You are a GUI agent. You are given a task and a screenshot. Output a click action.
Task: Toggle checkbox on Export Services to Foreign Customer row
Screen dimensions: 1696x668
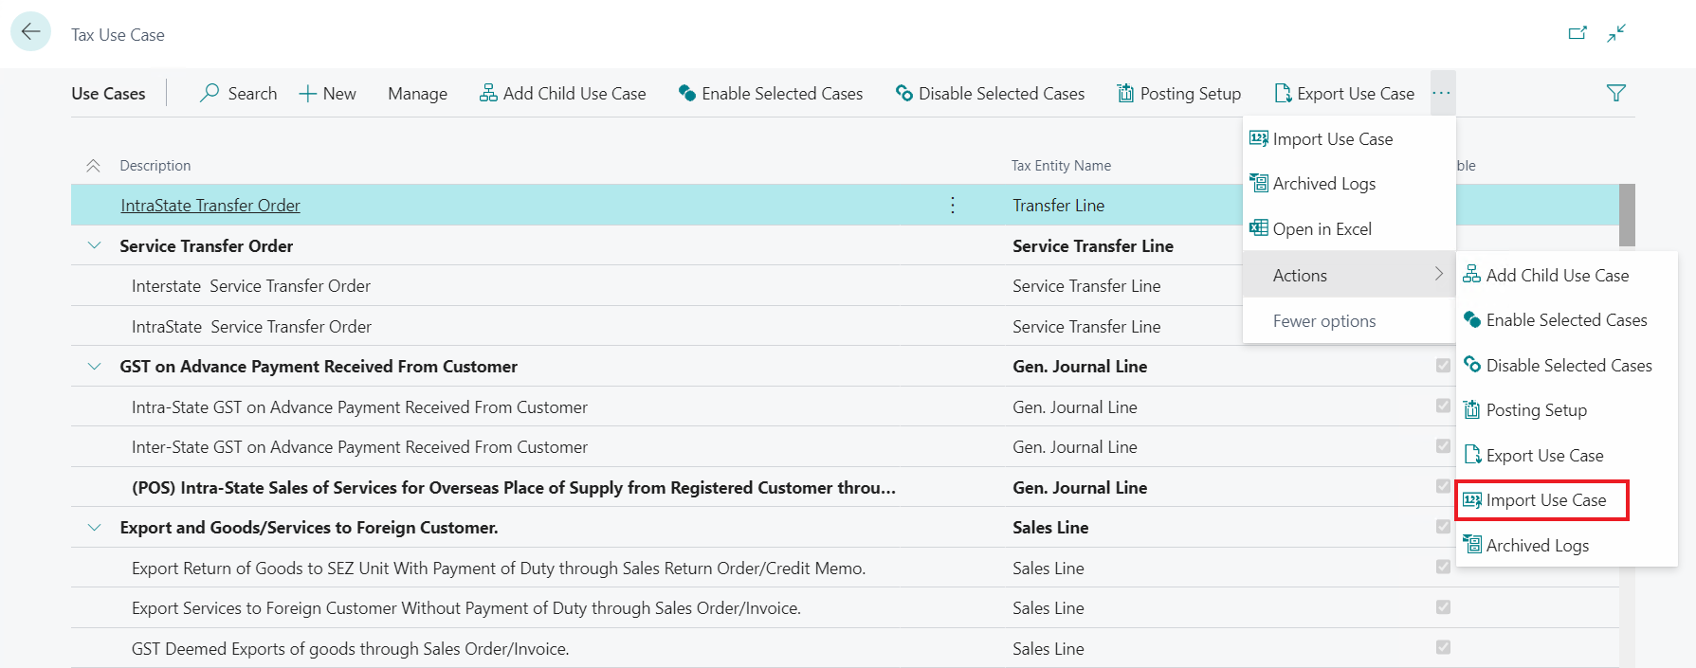coord(1443,607)
